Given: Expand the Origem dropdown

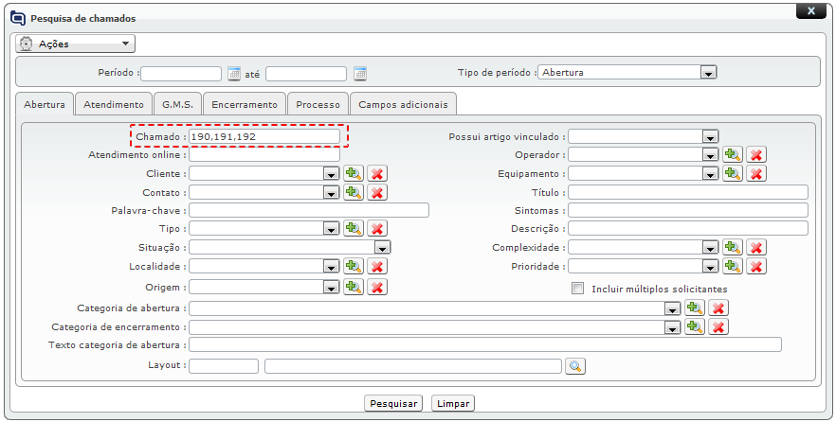Looking at the screenshot, I should click(x=331, y=288).
